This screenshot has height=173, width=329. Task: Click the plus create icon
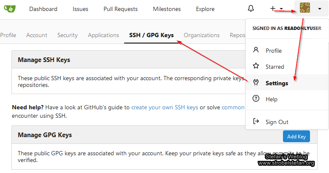click(x=273, y=9)
